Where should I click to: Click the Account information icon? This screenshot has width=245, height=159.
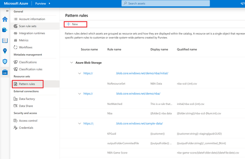point(16,19)
